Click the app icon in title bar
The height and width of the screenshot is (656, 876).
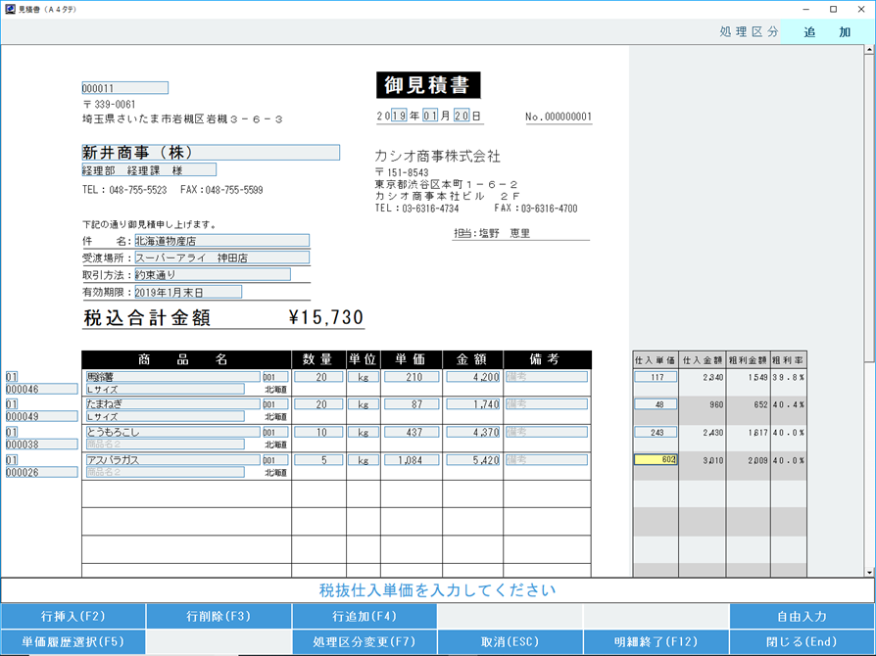(10, 9)
